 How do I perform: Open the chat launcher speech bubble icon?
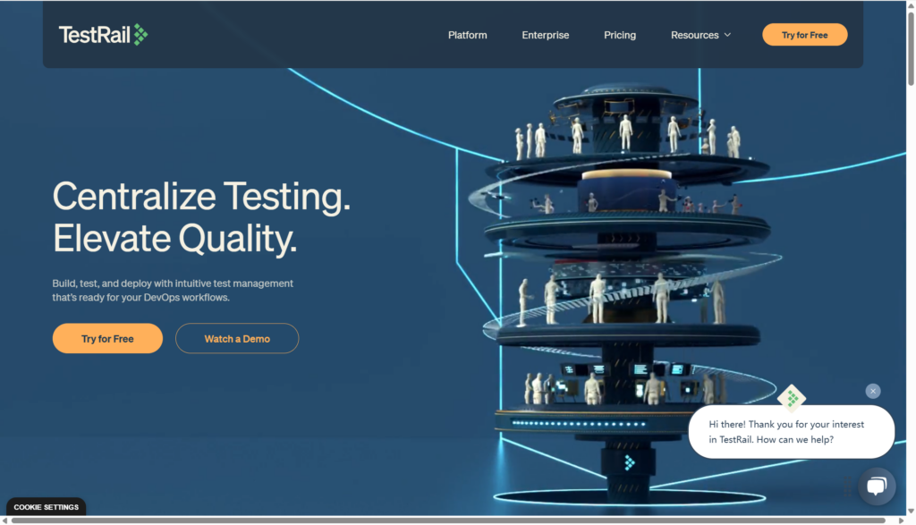(x=876, y=487)
